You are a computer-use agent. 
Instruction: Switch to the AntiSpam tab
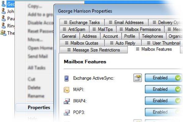tap(74, 29)
